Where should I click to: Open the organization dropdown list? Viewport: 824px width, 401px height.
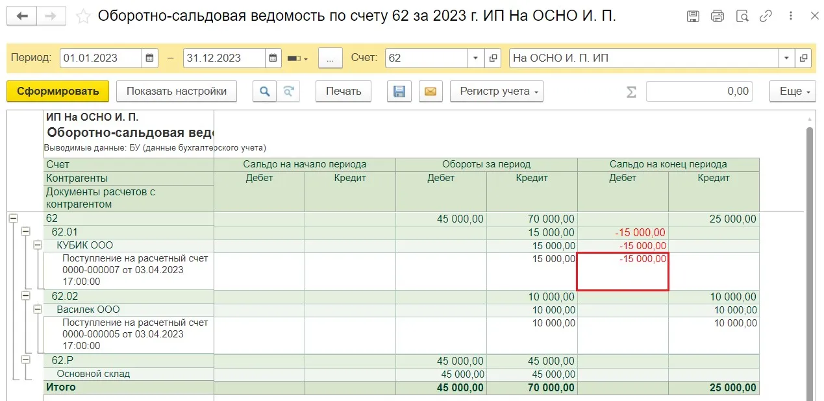coord(788,58)
